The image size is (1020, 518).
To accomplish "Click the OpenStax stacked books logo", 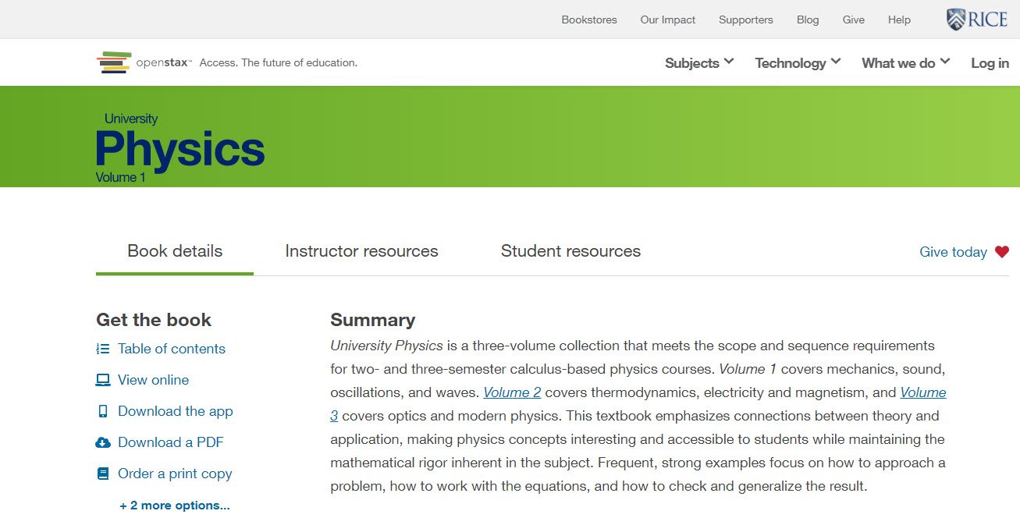I will [113, 62].
